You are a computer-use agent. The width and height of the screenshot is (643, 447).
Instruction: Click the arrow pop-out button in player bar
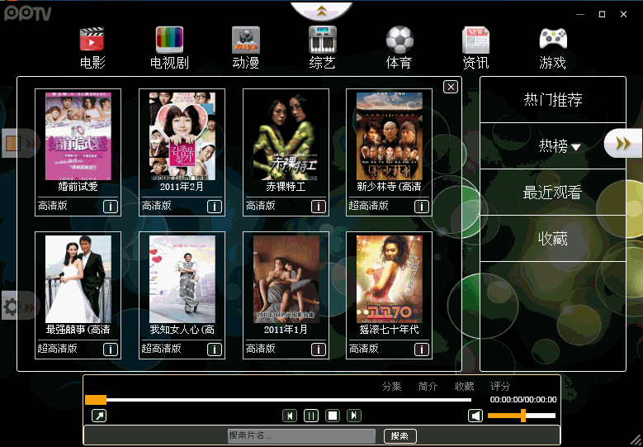point(99,416)
